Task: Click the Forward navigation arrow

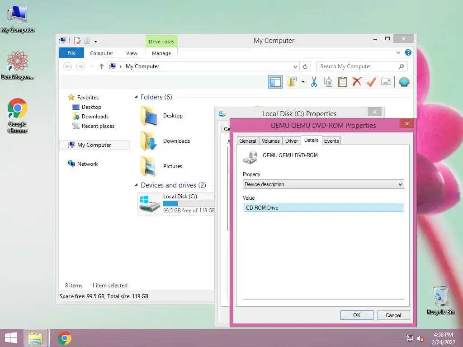Action: pos(80,66)
